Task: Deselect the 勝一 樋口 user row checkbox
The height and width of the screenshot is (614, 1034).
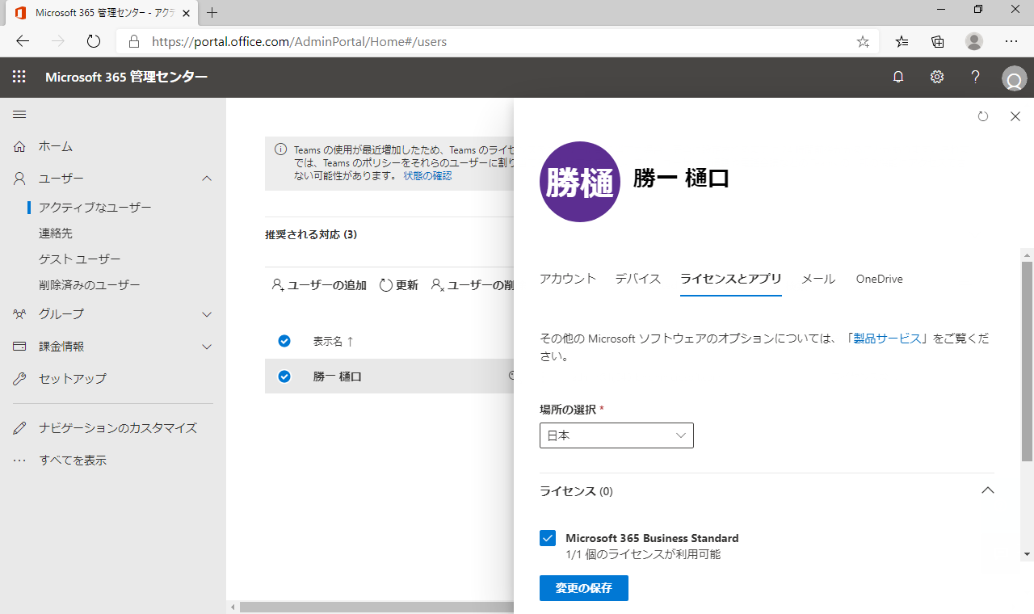Action: click(x=284, y=376)
